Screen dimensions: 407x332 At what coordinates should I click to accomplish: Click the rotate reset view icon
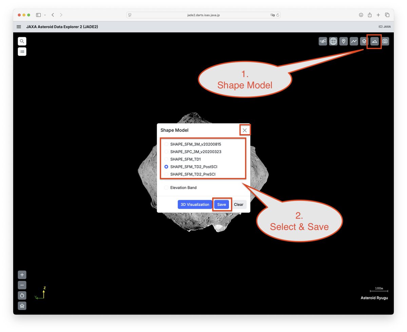click(x=22, y=295)
